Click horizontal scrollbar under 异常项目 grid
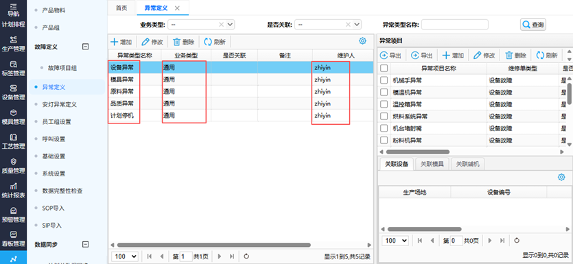573x264 pixels. [417, 152]
